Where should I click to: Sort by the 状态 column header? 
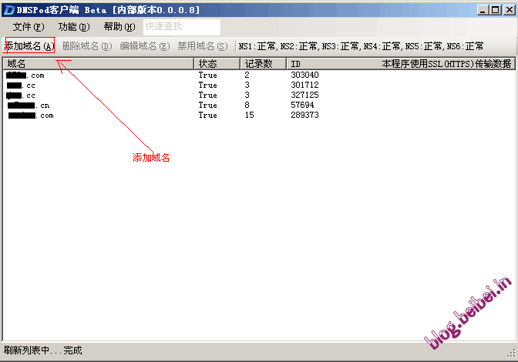[x=217, y=63]
